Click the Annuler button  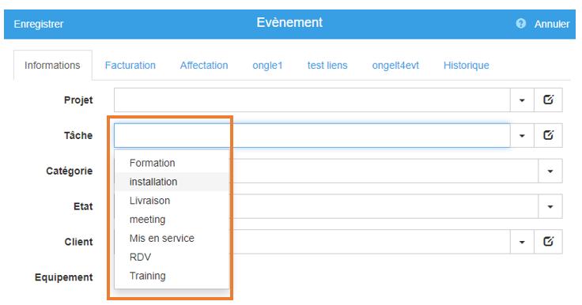552,24
